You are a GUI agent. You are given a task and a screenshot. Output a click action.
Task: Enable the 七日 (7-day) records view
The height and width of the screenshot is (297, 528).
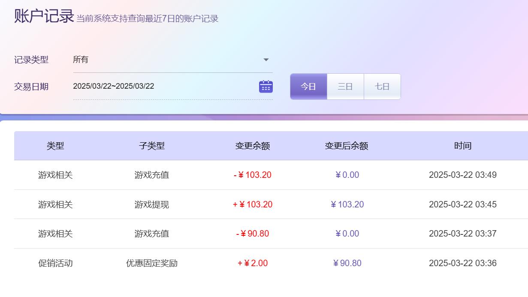point(382,86)
